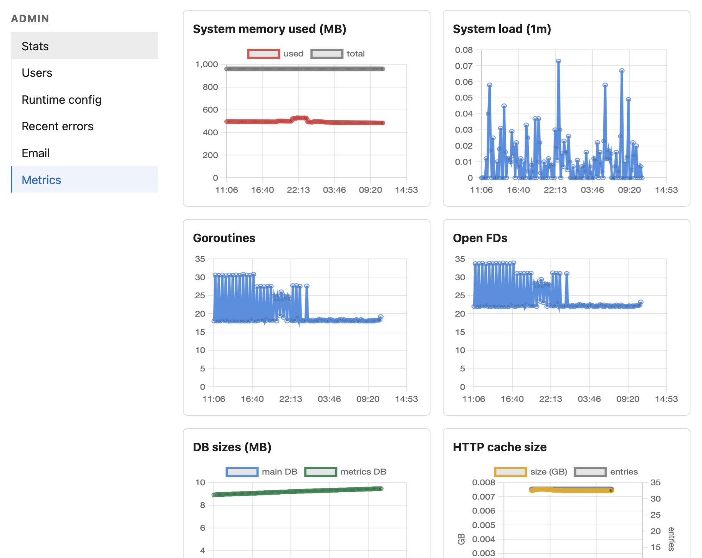Click the ADMIN sidebar header
This screenshot has height=558, width=702.
coord(30,19)
